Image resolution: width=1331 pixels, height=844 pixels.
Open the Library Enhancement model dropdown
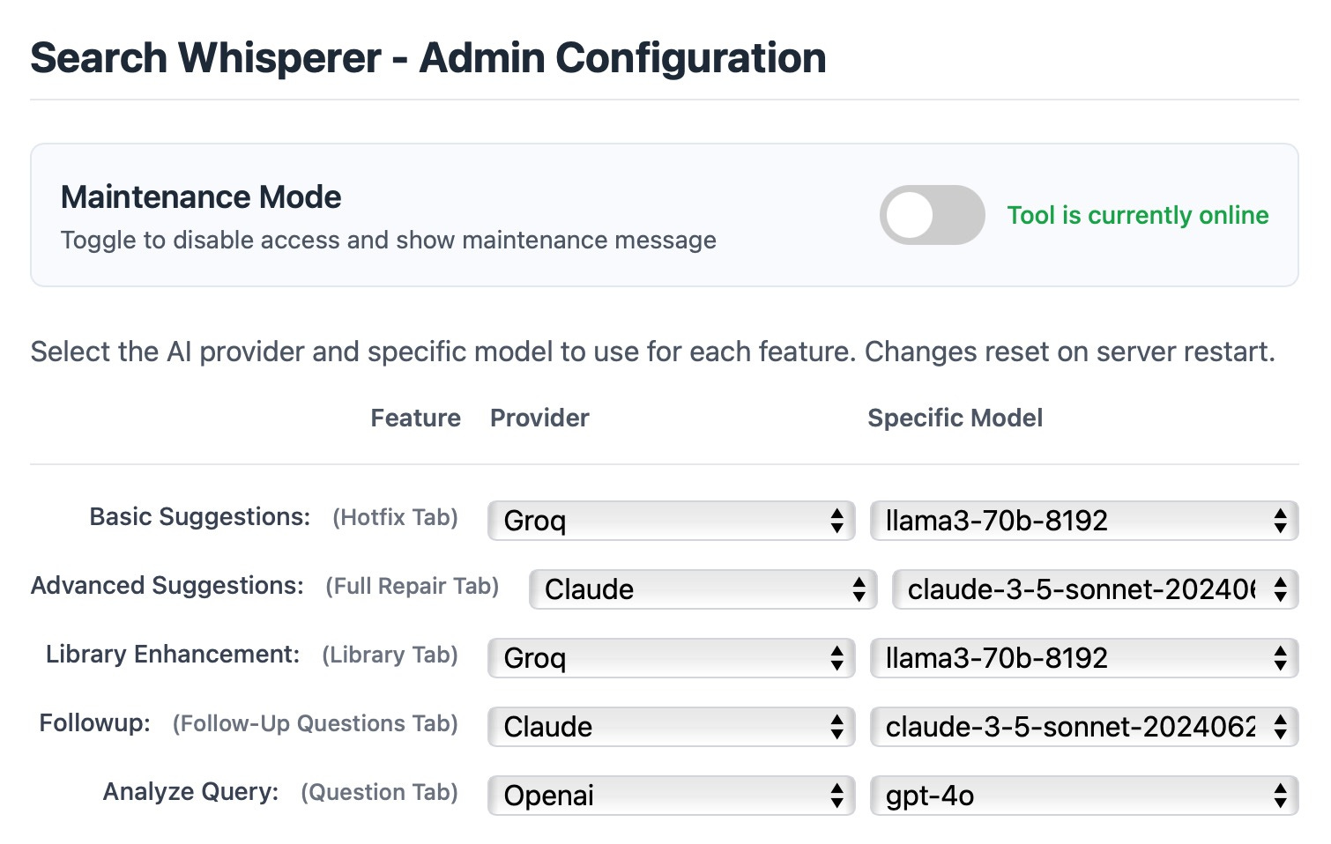[1084, 657]
